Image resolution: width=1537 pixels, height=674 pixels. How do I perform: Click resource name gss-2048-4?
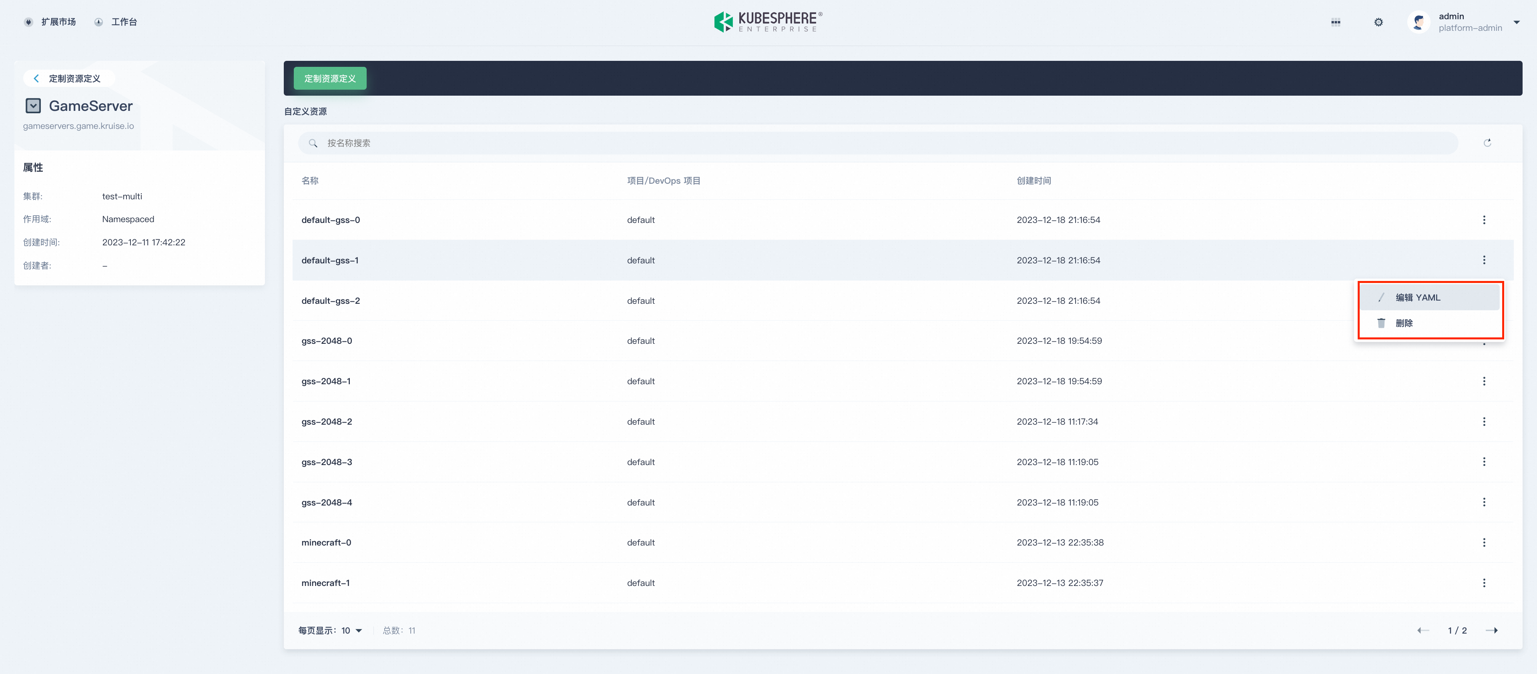(327, 502)
